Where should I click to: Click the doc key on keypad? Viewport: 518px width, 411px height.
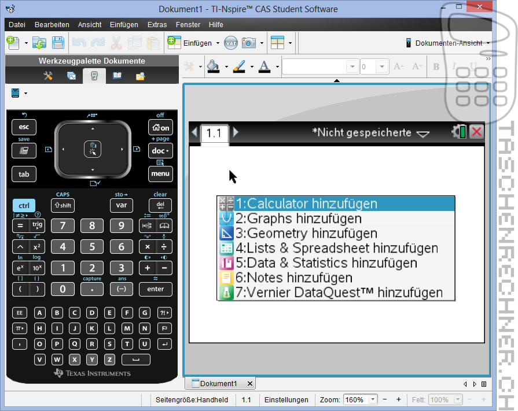160,151
